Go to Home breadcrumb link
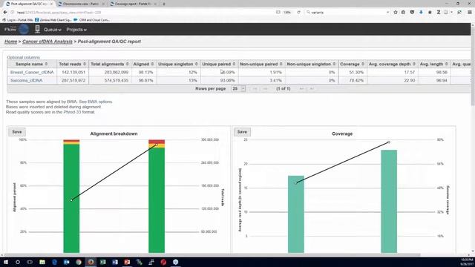The width and height of the screenshot is (475, 267). click(10, 42)
